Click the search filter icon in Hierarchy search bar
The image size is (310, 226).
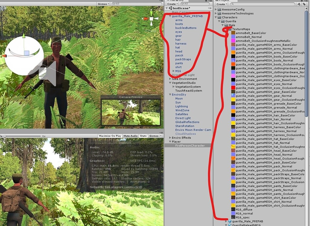coord(182,4)
